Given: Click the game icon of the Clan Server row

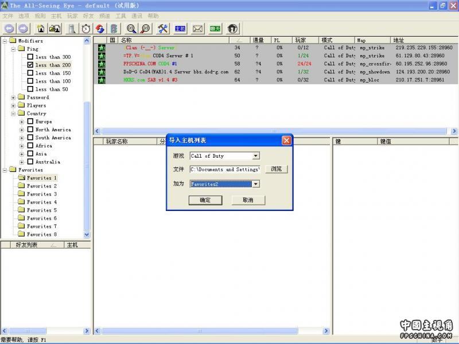Looking at the screenshot, I should coord(102,48).
